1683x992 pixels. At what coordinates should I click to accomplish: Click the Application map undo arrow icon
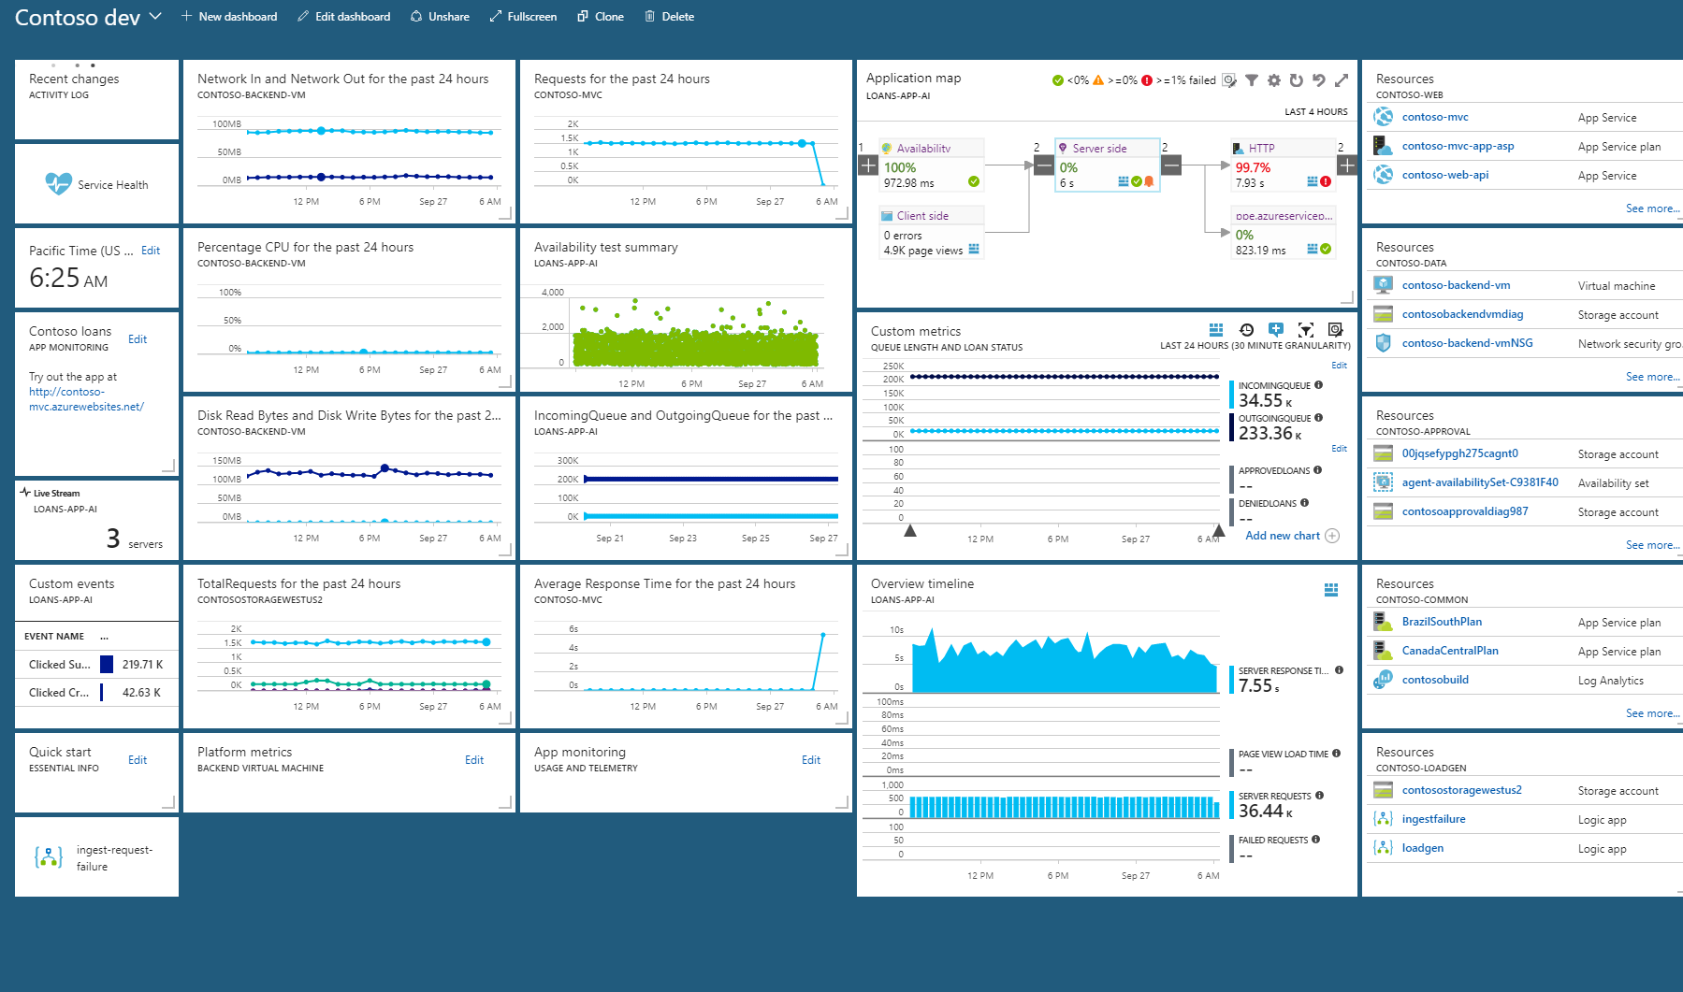(1318, 80)
